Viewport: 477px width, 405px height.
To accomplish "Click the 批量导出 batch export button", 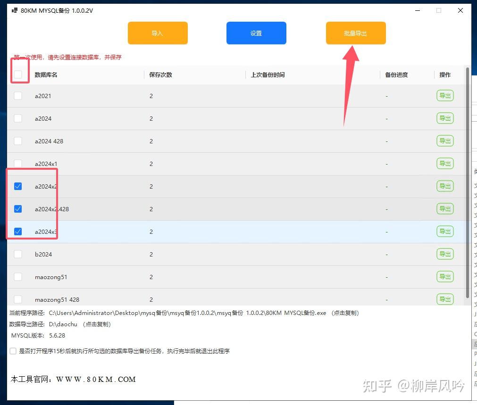I will (x=355, y=33).
